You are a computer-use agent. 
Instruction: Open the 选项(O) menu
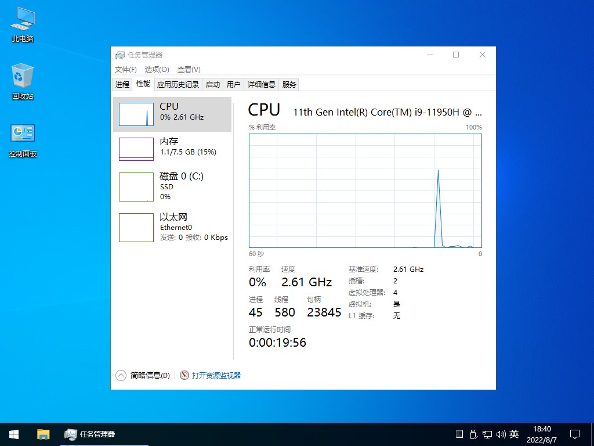point(155,69)
